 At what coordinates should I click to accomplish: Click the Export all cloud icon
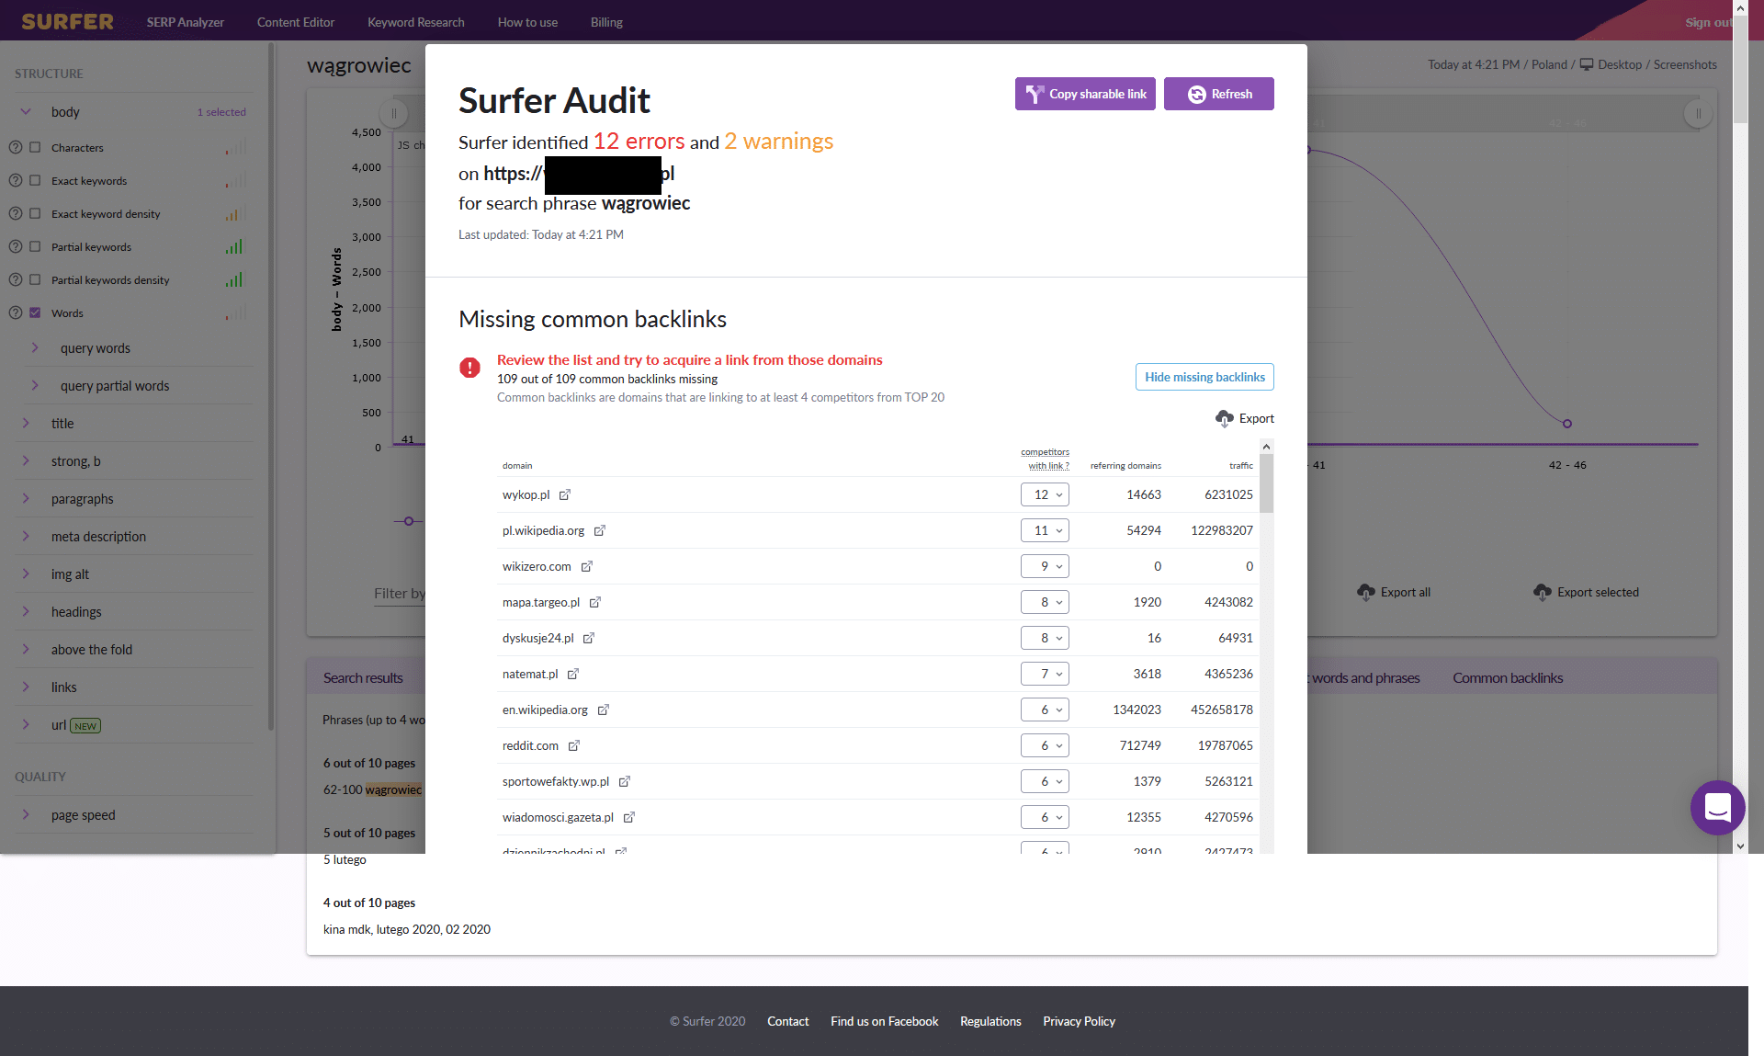[1366, 592]
